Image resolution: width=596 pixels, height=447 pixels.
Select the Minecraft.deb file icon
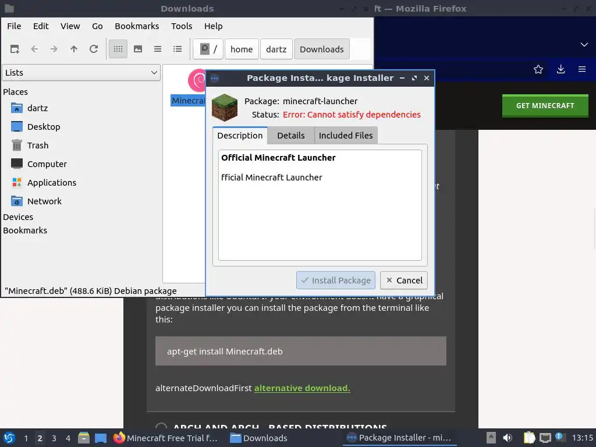coord(197,80)
